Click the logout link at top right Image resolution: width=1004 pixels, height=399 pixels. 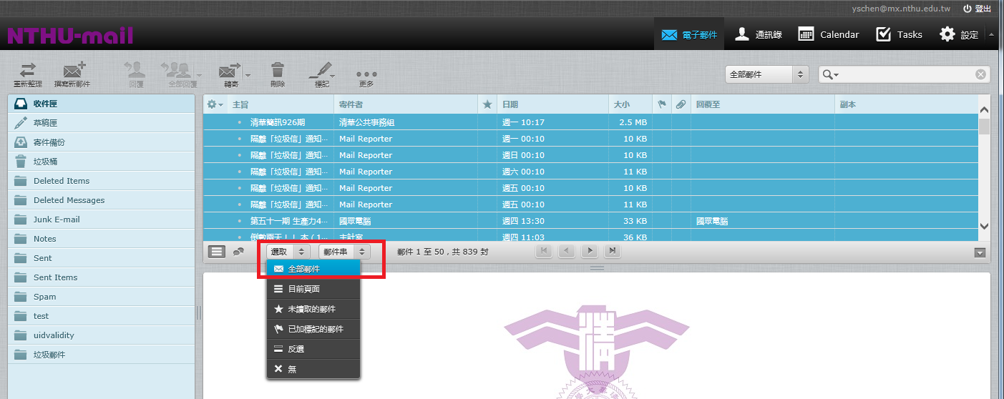977,9
